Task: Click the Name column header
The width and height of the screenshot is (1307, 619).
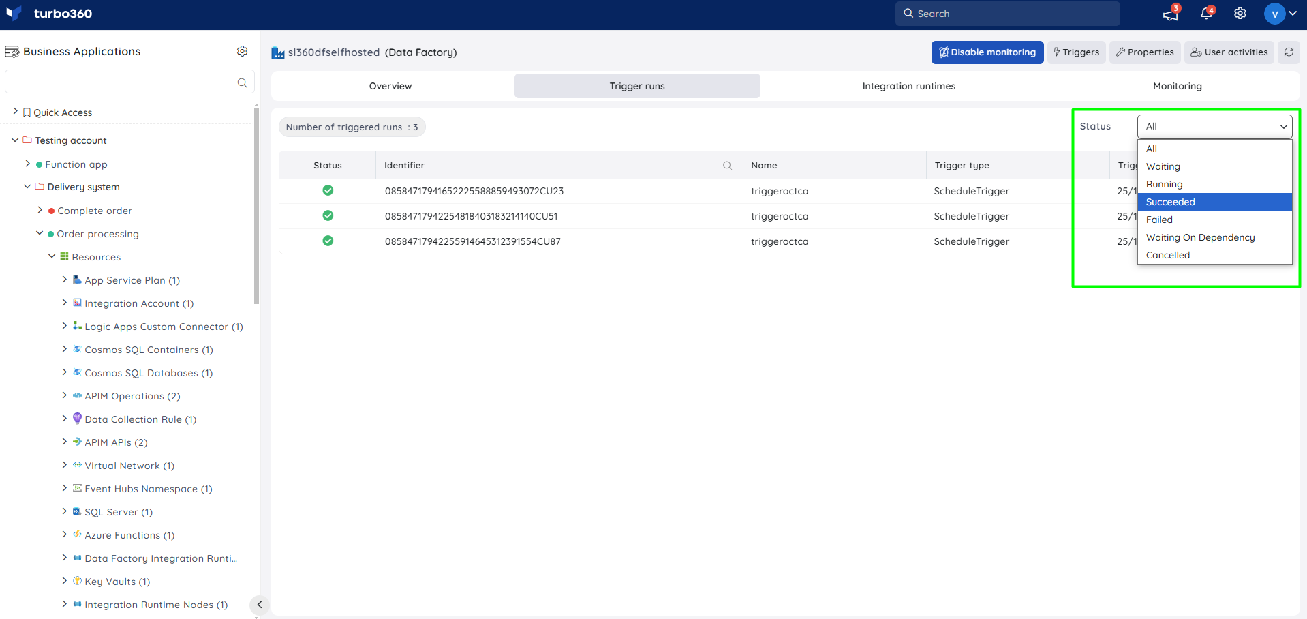Action: pos(764,166)
